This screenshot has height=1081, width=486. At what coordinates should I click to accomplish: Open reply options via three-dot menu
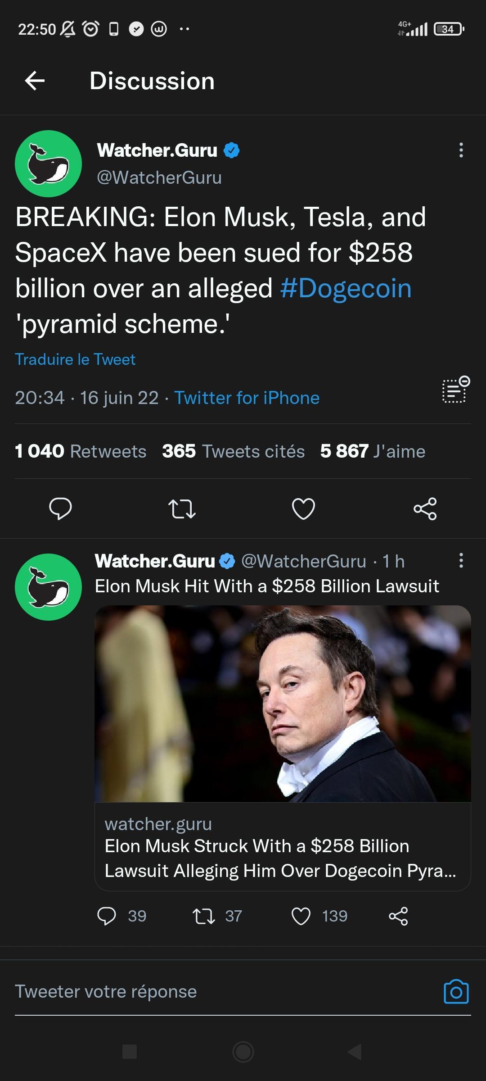pyautogui.click(x=460, y=561)
